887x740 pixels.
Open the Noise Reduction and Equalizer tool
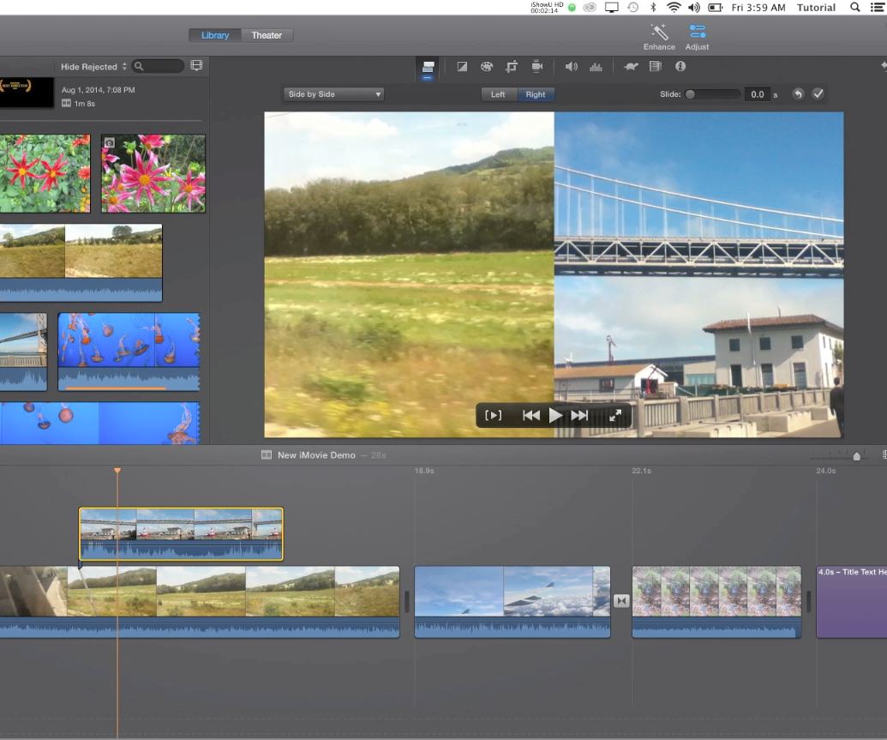[596, 67]
